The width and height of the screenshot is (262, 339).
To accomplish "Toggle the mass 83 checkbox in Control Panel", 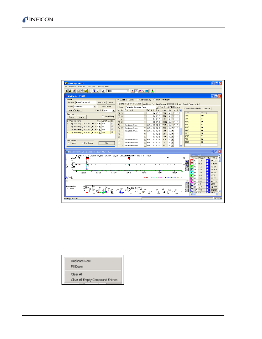I will 192,173.
